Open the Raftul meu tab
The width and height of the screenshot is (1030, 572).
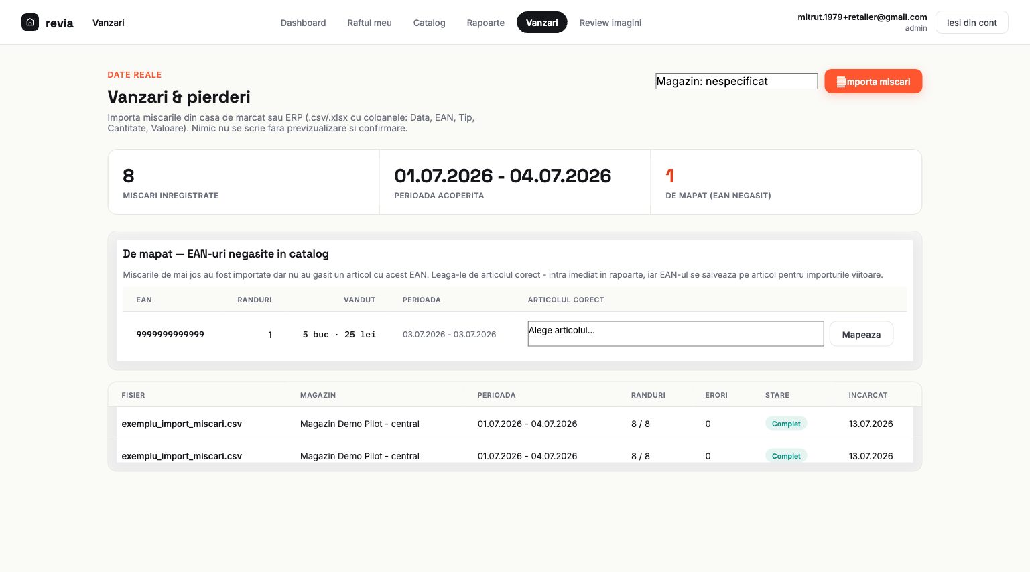point(369,23)
